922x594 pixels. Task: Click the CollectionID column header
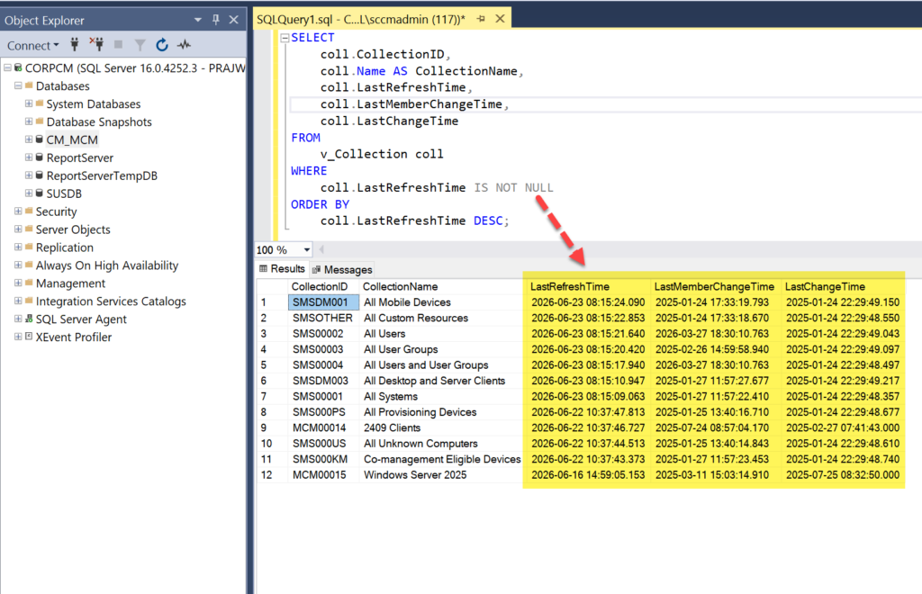[323, 287]
